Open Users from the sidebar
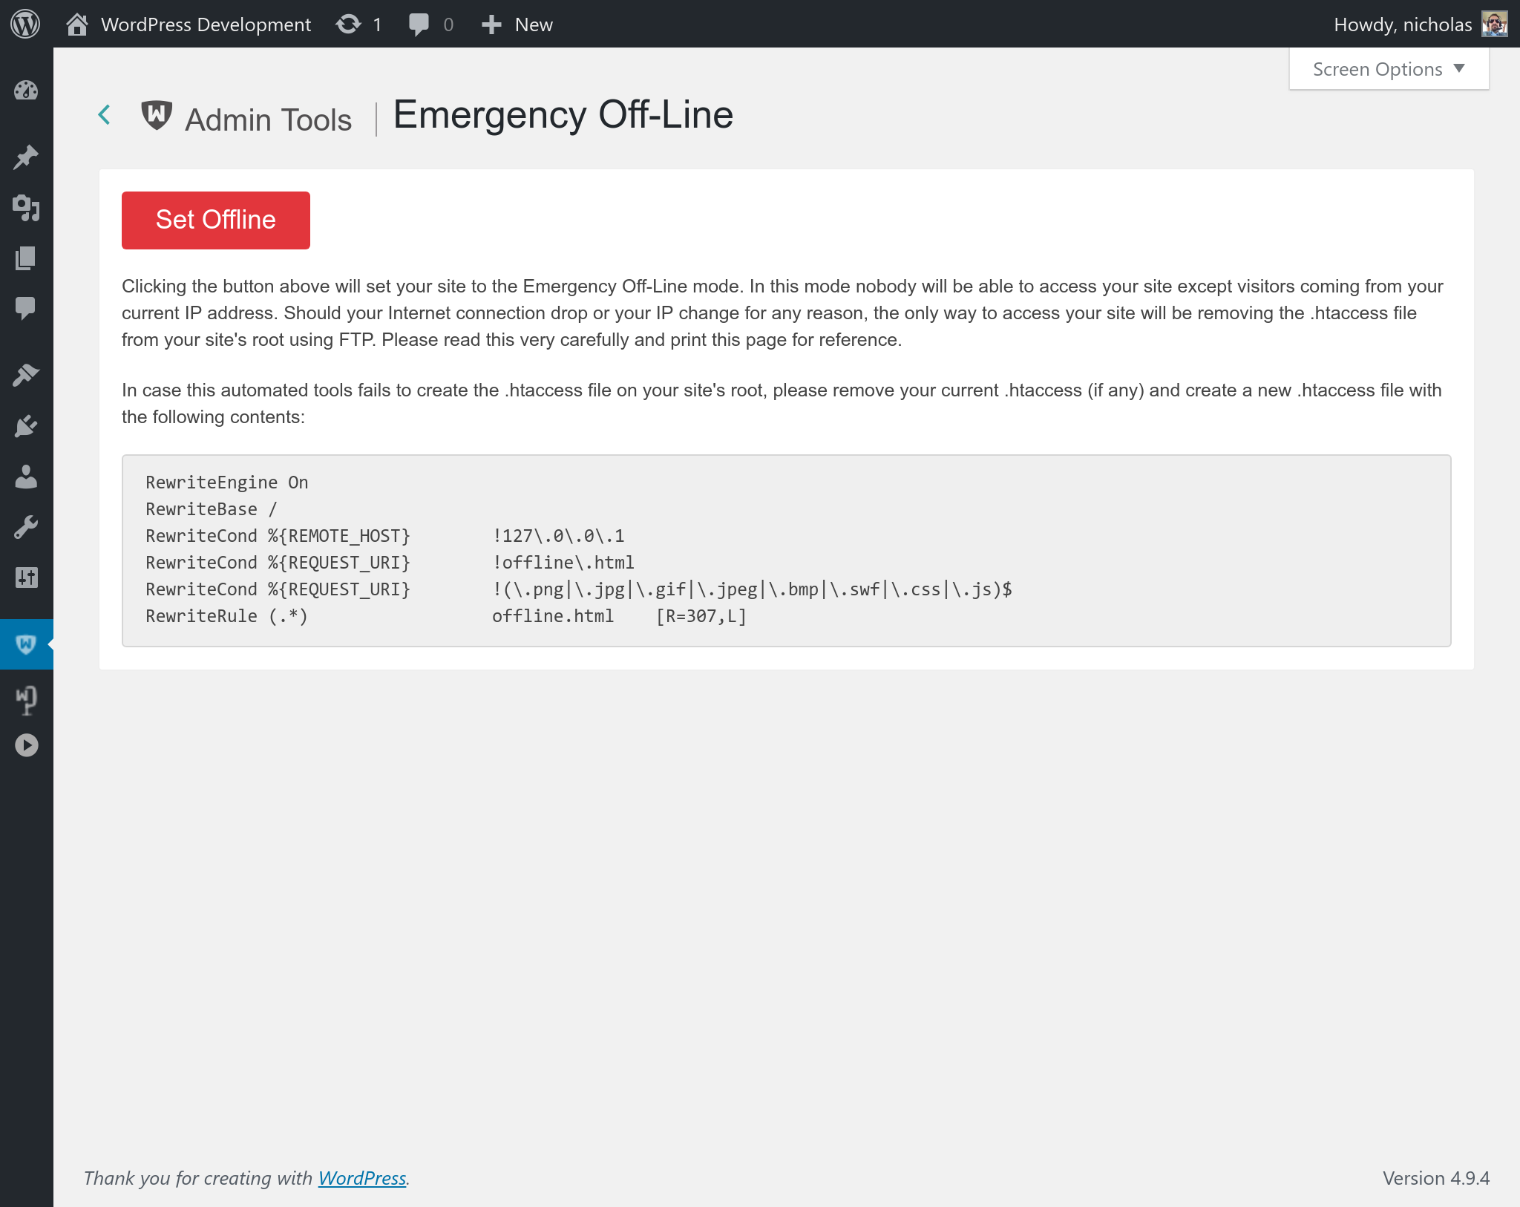The height and width of the screenshot is (1207, 1520). [26, 477]
